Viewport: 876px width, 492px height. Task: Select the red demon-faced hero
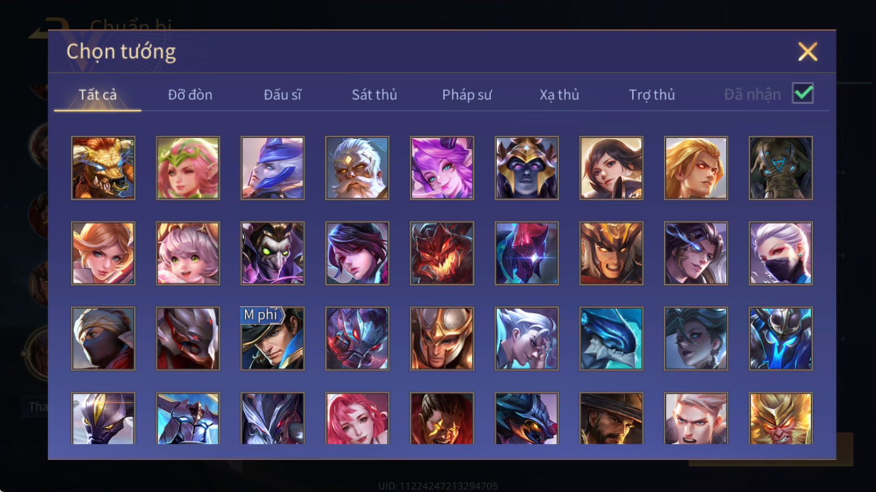pos(442,253)
